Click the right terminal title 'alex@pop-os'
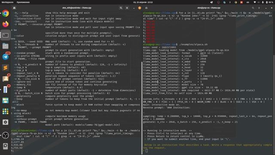The width and height of the screenshot is (275, 155). (x=209, y=8)
